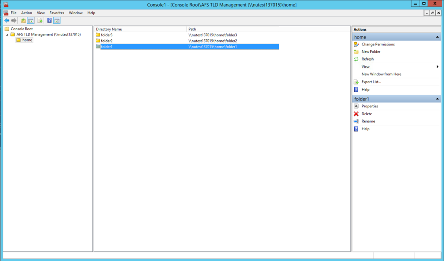
Task: Collapse the home actions section
Action: coord(437,37)
